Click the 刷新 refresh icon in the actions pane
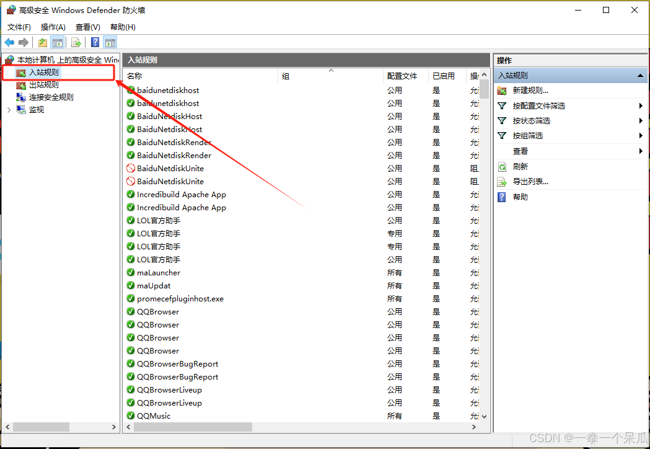The width and height of the screenshot is (650, 449). click(502, 167)
